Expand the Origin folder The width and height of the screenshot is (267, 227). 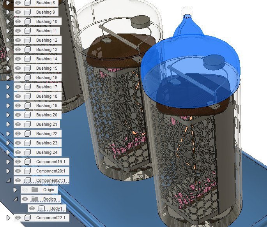[x=15, y=190]
